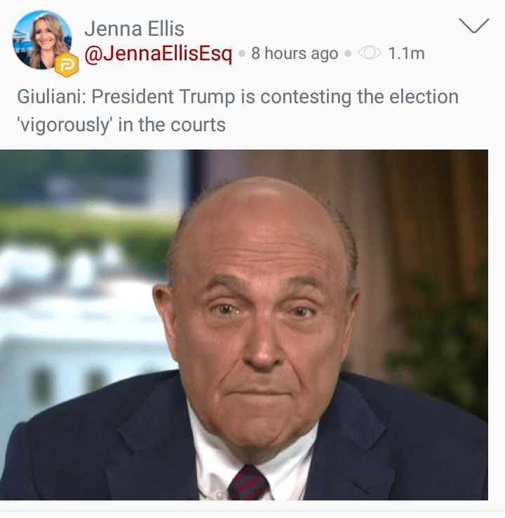Image resolution: width=505 pixels, height=518 pixels.
Task: Tap the gold Parler verified badge
Action: [x=67, y=65]
